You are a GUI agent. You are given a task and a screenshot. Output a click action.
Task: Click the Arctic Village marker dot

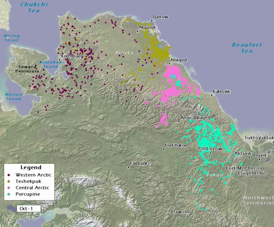(x=179, y=121)
